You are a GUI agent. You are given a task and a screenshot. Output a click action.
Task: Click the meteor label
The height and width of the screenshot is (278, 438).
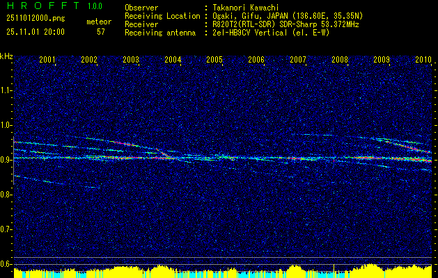(x=99, y=22)
